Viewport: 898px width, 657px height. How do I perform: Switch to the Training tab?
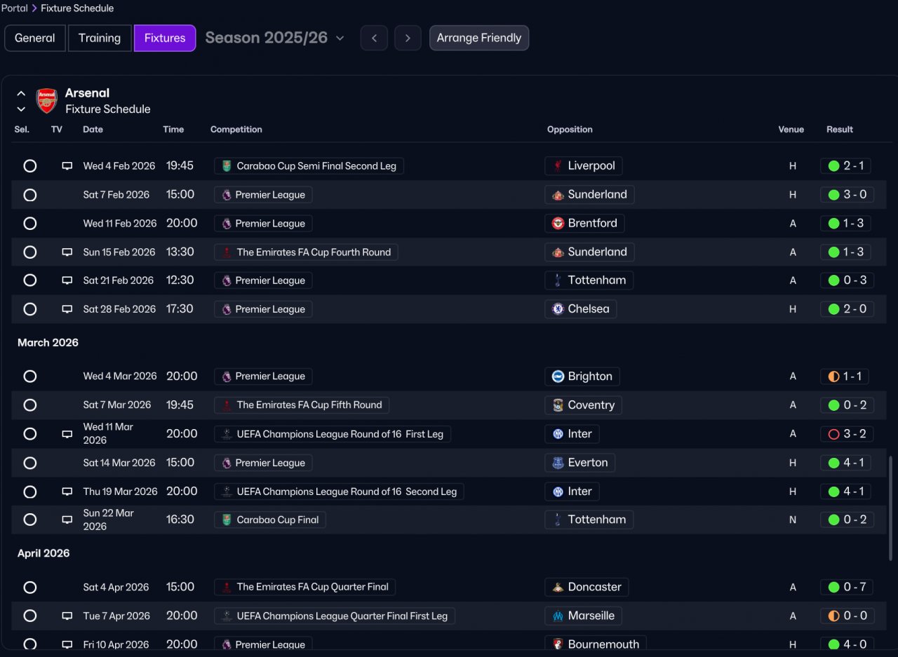click(100, 38)
